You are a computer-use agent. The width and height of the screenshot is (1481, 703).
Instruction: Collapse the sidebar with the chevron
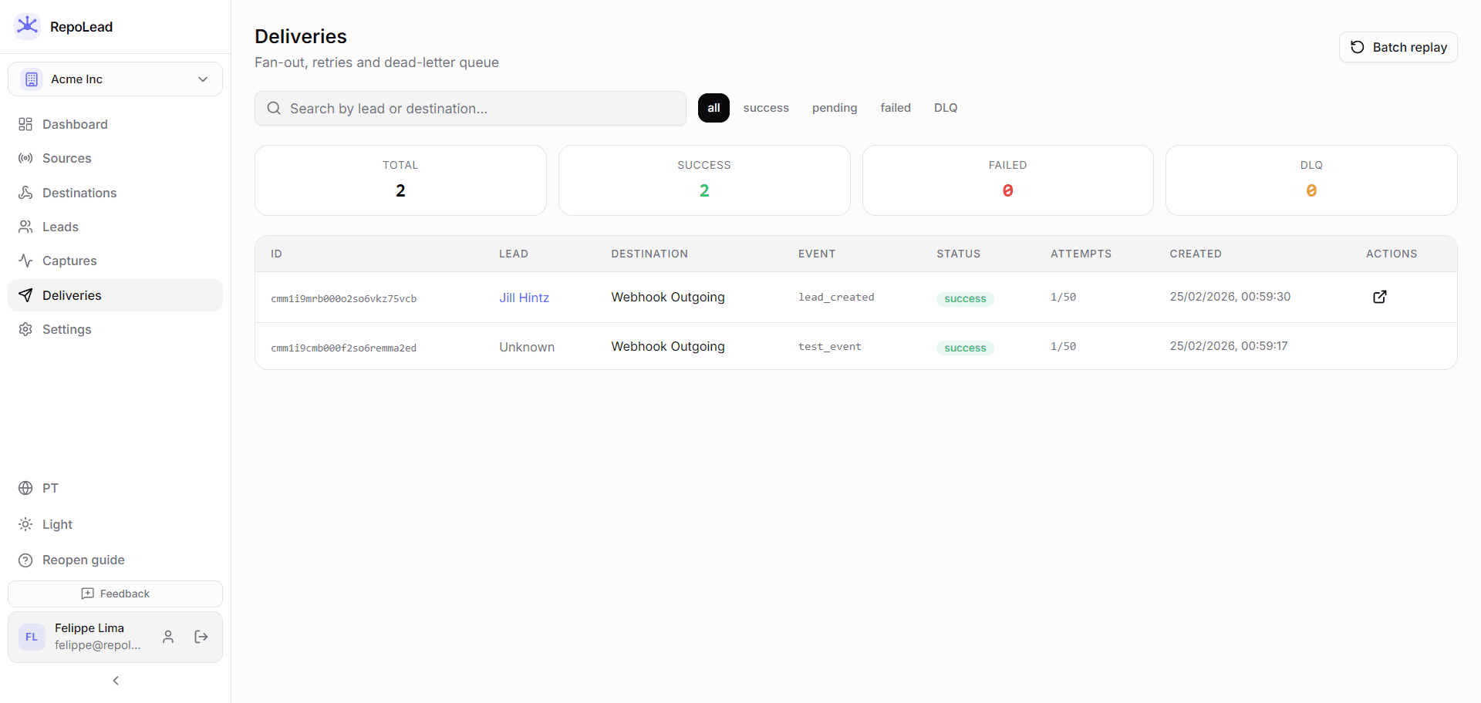[115, 681]
